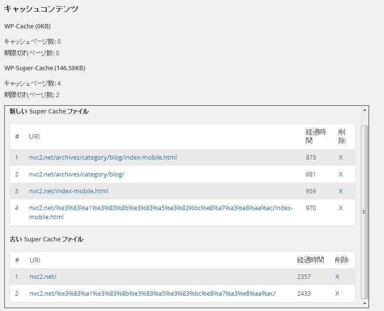Click the scrollbar down arrow
This screenshot has width=384, height=311.
coord(365,304)
